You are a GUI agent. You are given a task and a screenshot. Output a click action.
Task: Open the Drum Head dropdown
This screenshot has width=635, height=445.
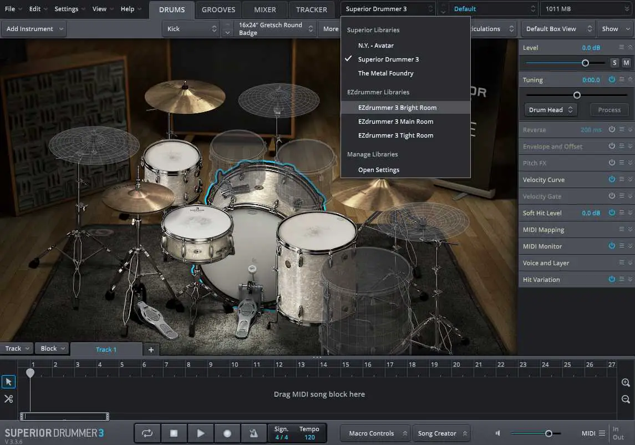click(550, 109)
